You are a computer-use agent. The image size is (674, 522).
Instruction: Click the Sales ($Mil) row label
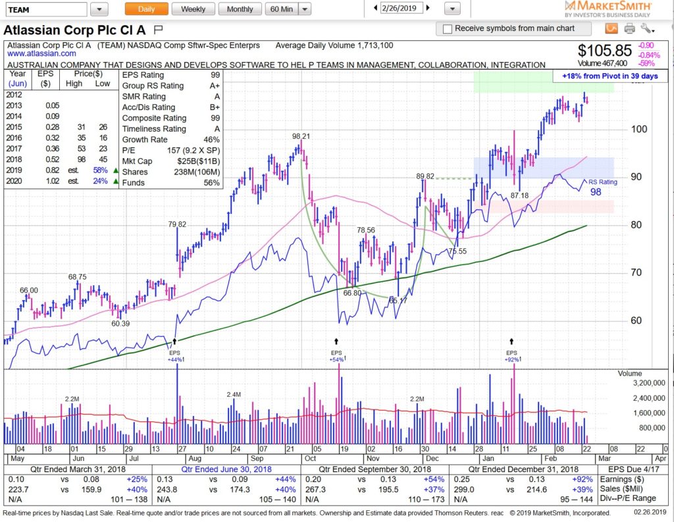point(622,489)
